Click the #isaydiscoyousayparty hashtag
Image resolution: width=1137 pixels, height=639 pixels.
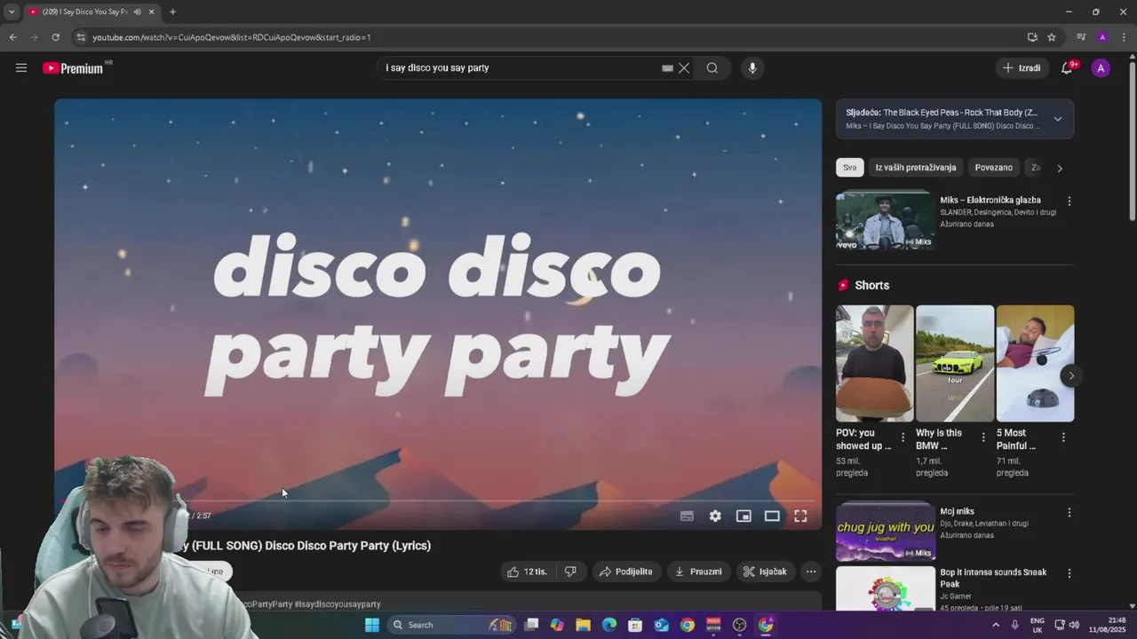click(338, 604)
